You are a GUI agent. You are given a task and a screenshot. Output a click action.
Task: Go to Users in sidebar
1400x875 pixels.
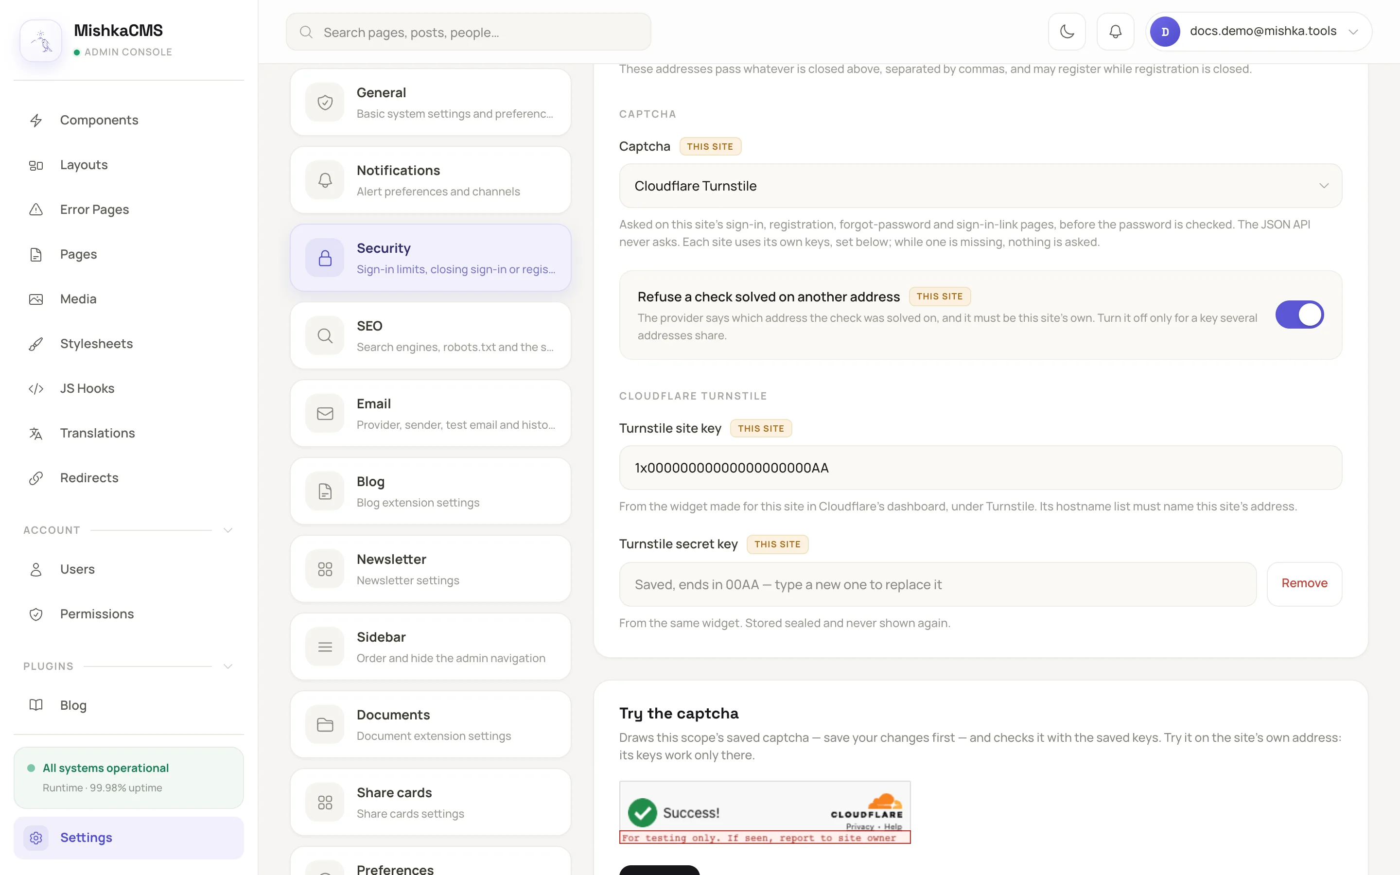(x=128, y=569)
